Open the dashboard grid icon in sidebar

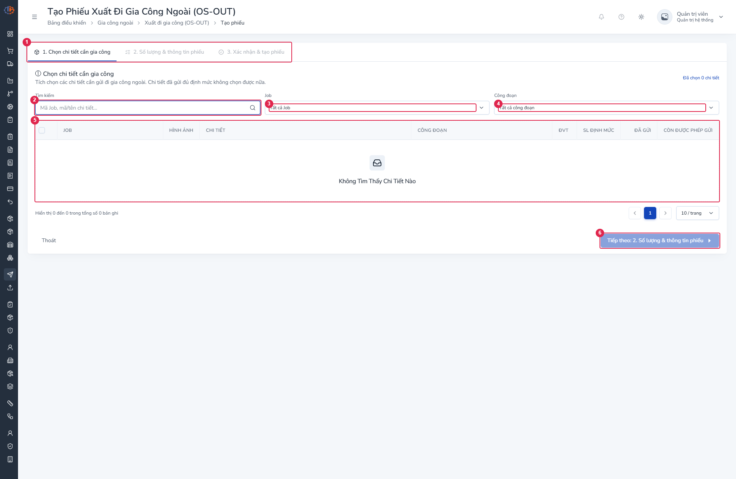click(10, 34)
